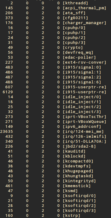
Task: Click PID 6129 of i915-userptr-re
Action: (8, 92)
